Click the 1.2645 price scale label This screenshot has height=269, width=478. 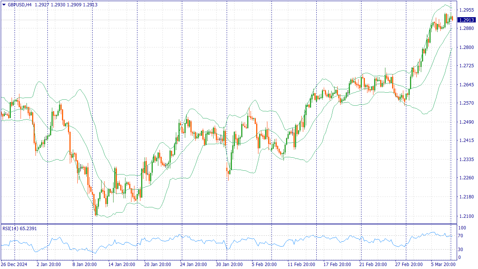466,85
